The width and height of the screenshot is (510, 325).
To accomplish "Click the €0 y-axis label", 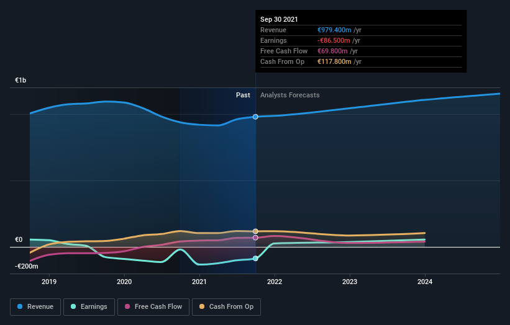I will (19, 239).
